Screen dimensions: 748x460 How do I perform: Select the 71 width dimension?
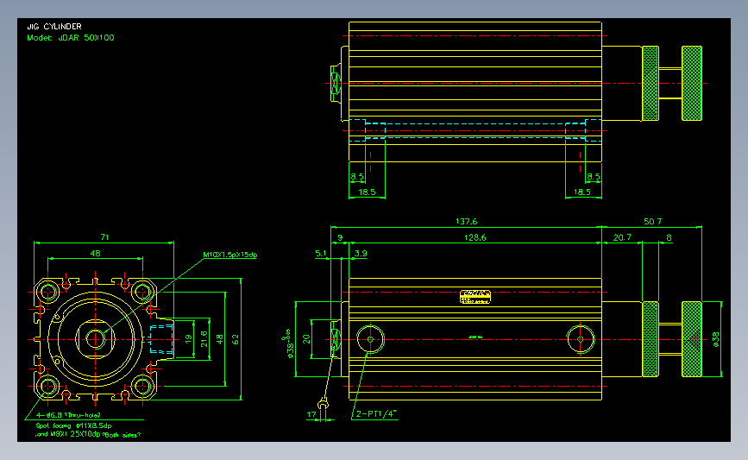coord(104,237)
